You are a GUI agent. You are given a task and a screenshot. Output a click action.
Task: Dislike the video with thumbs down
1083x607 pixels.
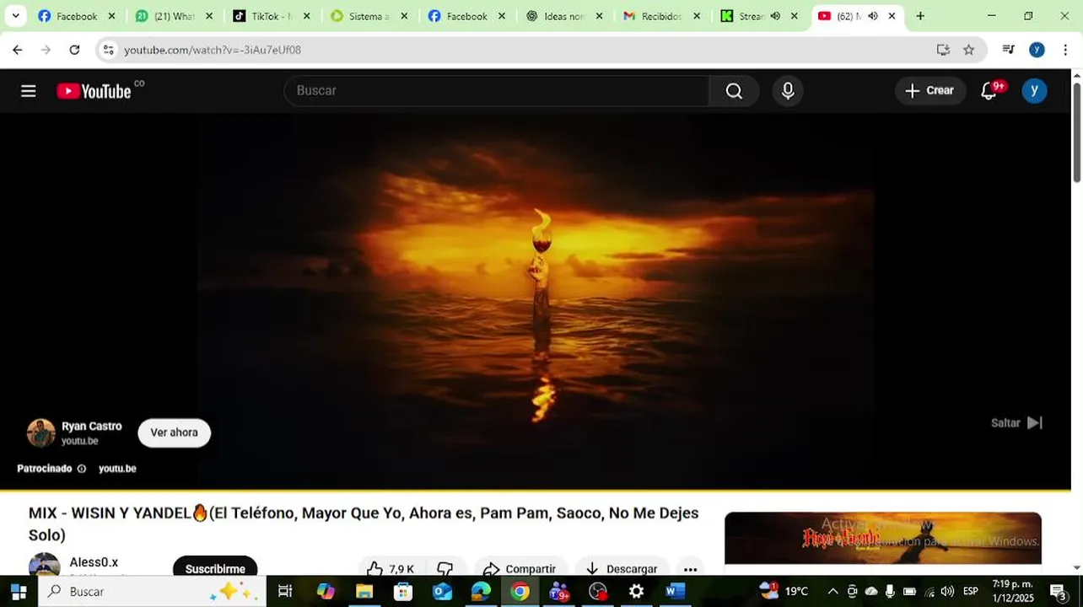pyautogui.click(x=445, y=569)
